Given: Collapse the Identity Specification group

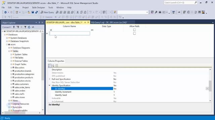Looking at the screenshot, I should coord(49,85).
